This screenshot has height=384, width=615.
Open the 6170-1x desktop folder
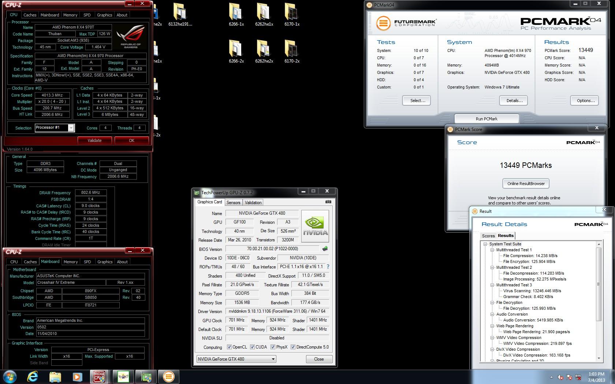point(292,15)
